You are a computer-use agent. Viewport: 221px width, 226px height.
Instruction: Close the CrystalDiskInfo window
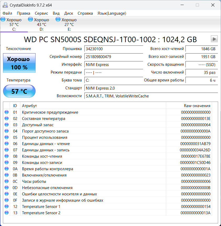tap(213, 5)
